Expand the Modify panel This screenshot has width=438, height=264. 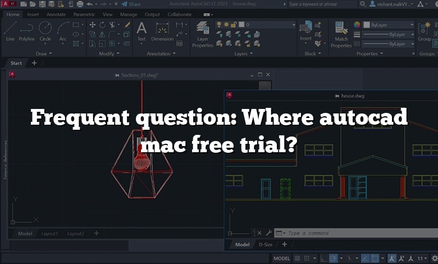pyautogui.click(x=109, y=53)
